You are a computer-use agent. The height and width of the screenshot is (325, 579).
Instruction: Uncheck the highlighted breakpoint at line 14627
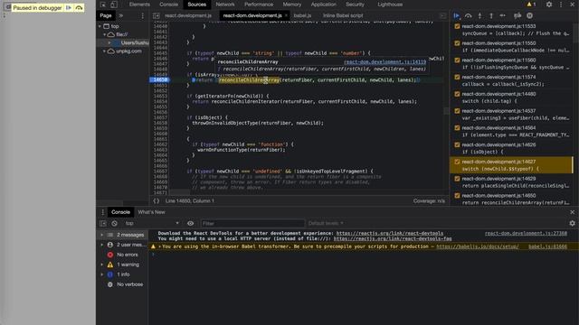457,162
